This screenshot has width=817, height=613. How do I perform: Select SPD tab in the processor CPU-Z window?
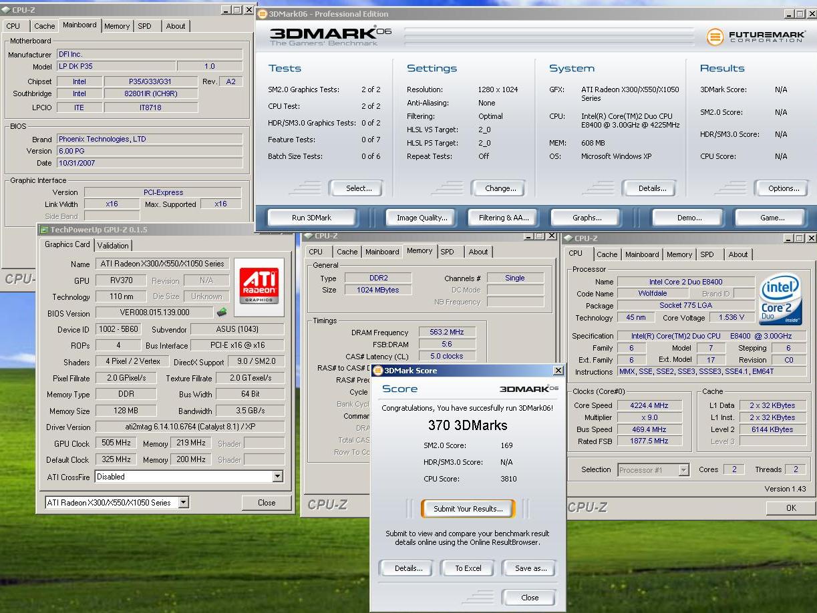[x=707, y=254]
